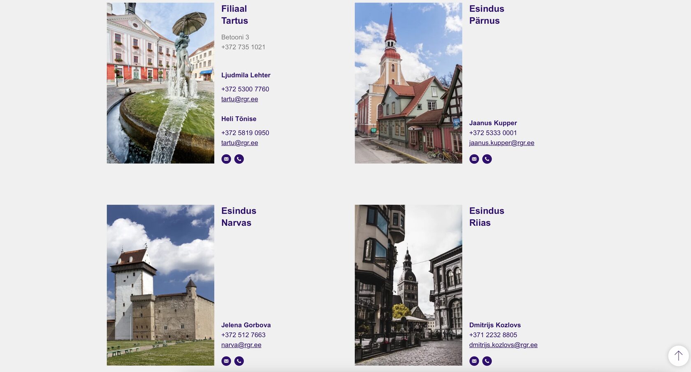Click the phone icon under Dmitrijs Kozlovs

[x=487, y=361]
